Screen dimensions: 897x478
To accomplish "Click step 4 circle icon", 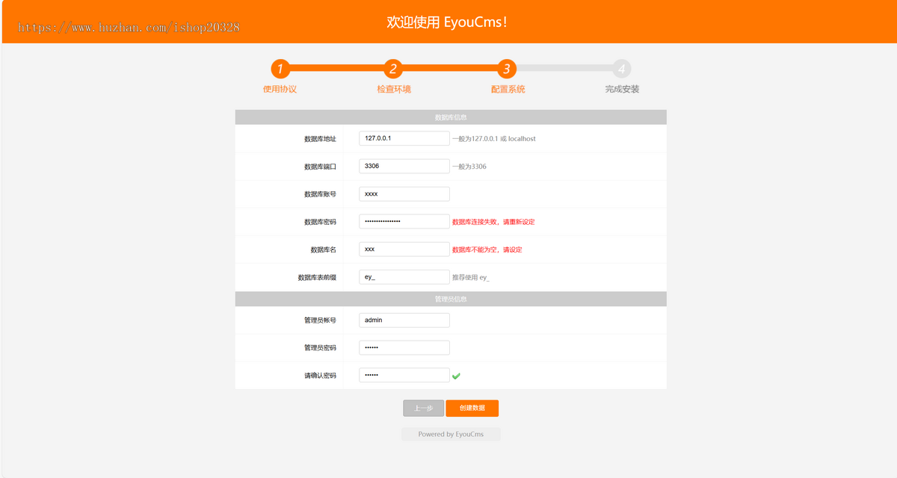I will (x=621, y=69).
